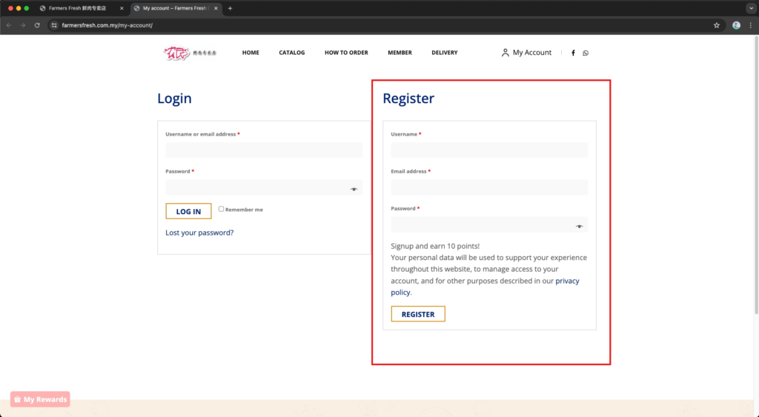Expand the tab search dropdown arrow
This screenshot has width=759, height=417.
click(x=750, y=8)
